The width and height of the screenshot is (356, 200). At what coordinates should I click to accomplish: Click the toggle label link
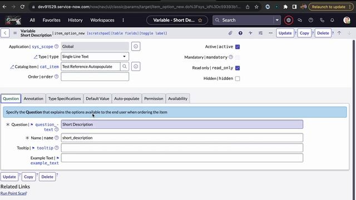(x=153, y=33)
